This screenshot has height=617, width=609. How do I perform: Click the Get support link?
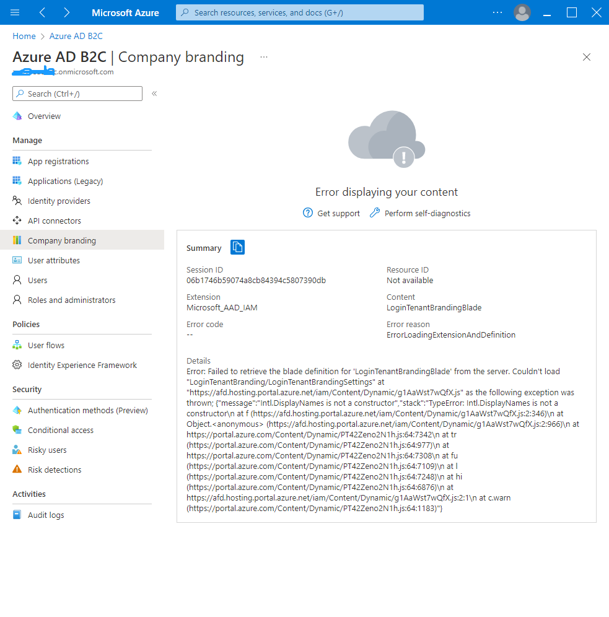pyautogui.click(x=331, y=213)
